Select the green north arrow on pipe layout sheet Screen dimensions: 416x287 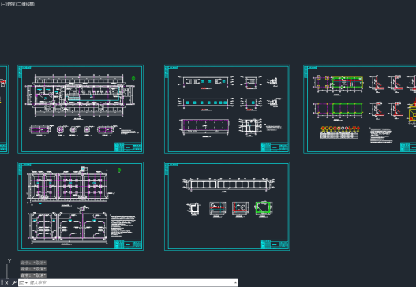click(119, 170)
